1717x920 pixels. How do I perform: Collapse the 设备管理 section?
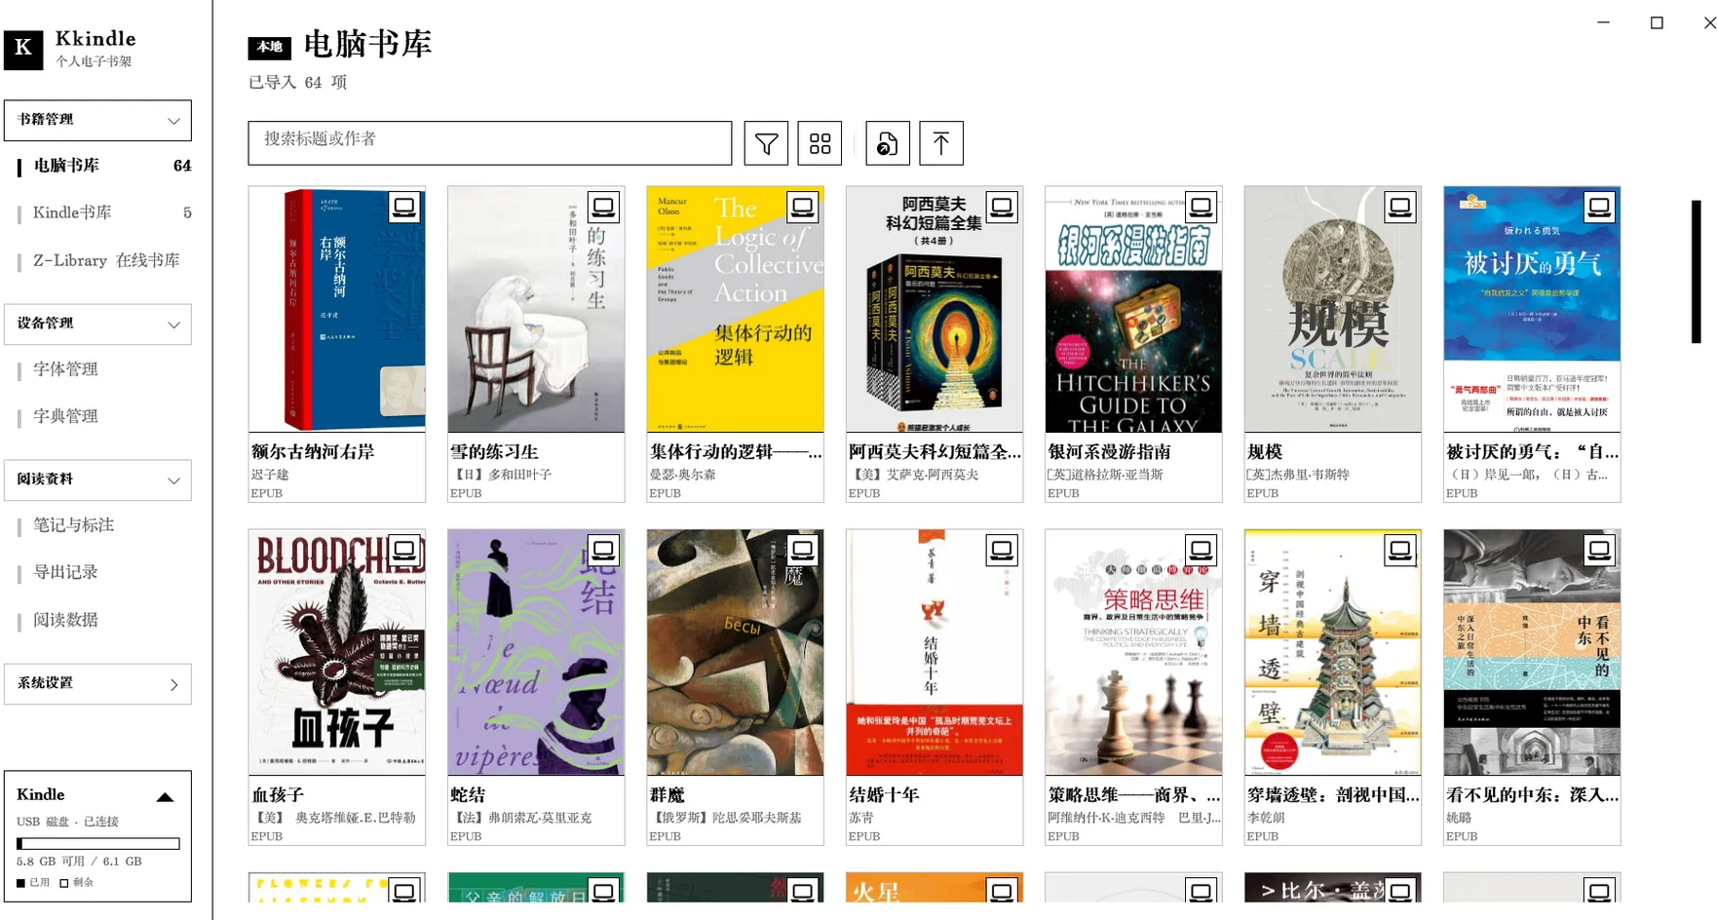(x=97, y=324)
